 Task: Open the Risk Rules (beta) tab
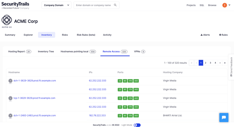click(x=86, y=35)
